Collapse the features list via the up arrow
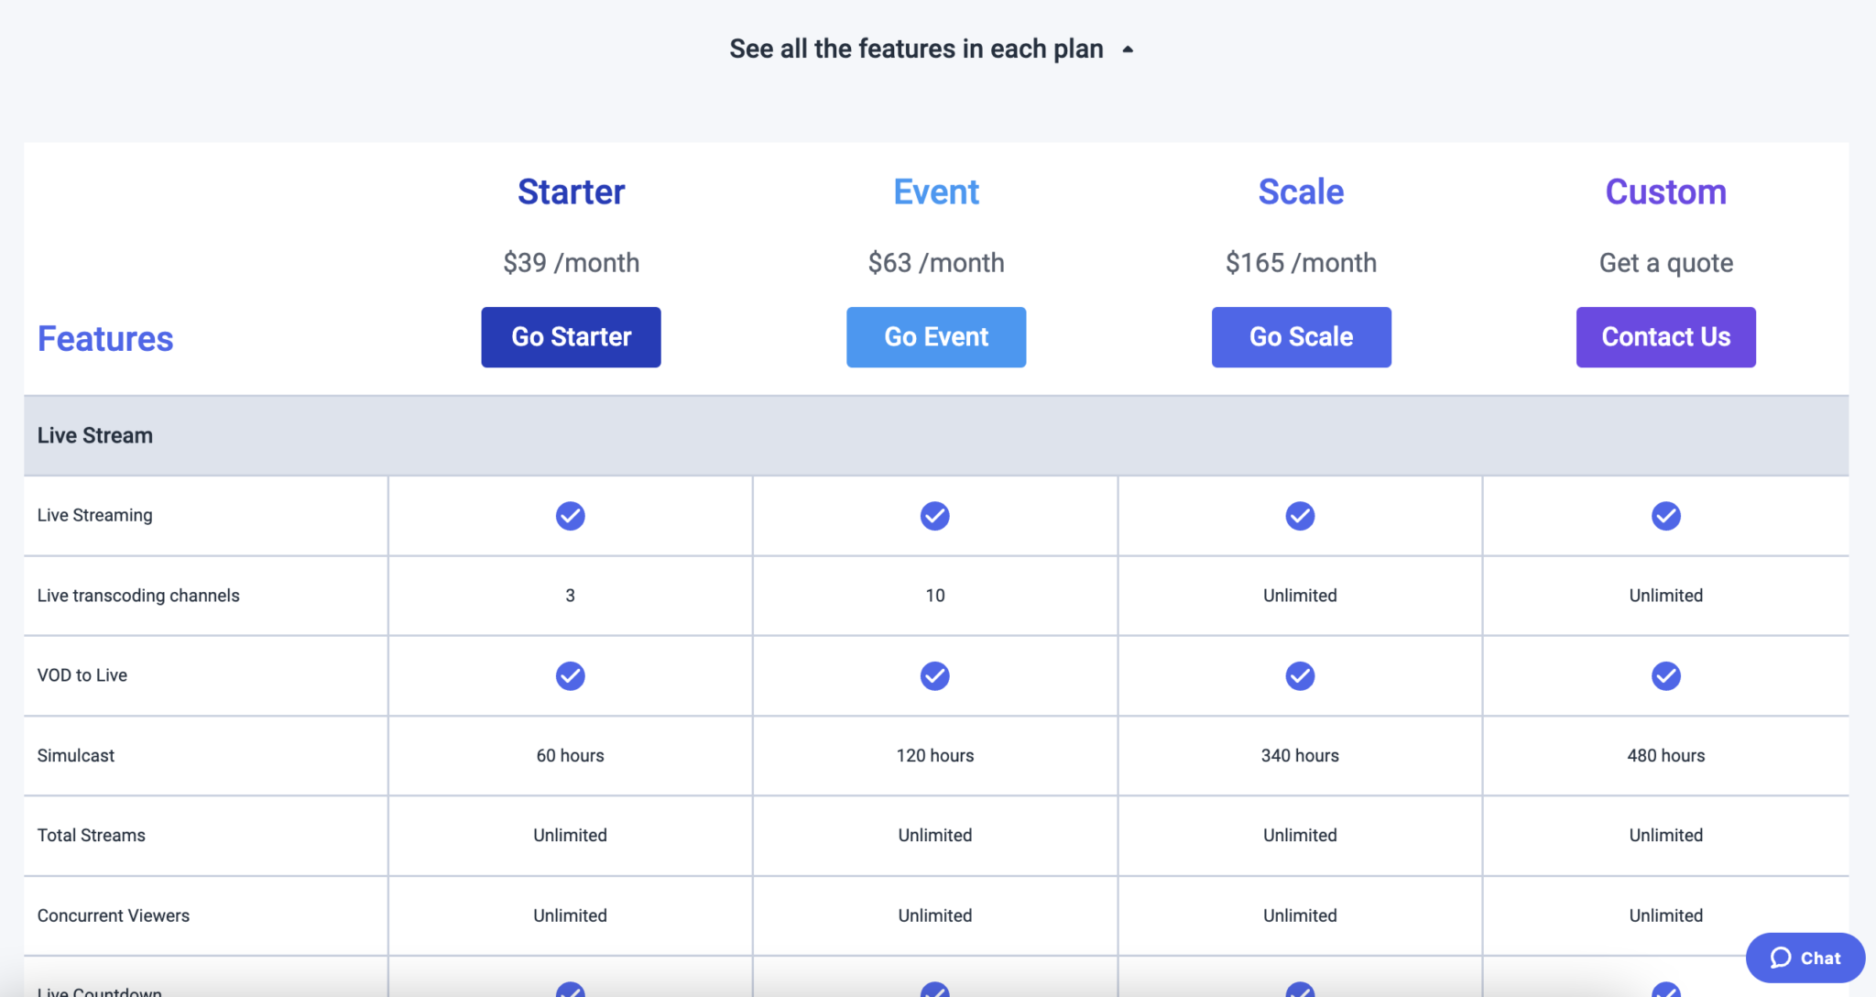1876x997 pixels. click(1128, 49)
